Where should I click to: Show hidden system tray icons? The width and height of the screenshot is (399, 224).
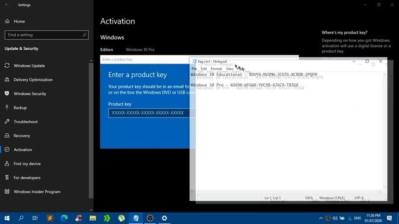[x=320, y=218]
